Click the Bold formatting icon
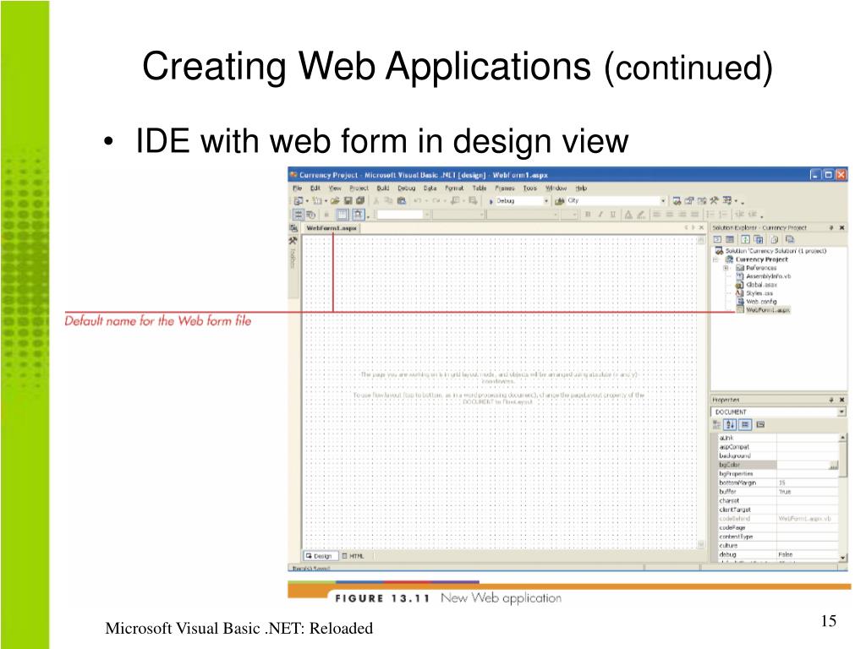This screenshot has height=649, width=866. pos(588,215)
